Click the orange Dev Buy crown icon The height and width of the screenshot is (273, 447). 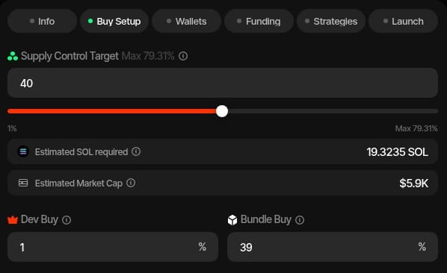pyautogui.click(x=13, y=219)
